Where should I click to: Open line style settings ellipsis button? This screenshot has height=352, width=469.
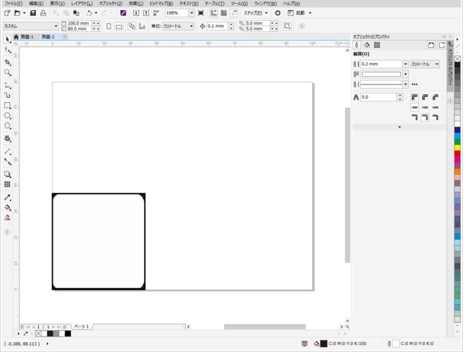click(414, 84)
